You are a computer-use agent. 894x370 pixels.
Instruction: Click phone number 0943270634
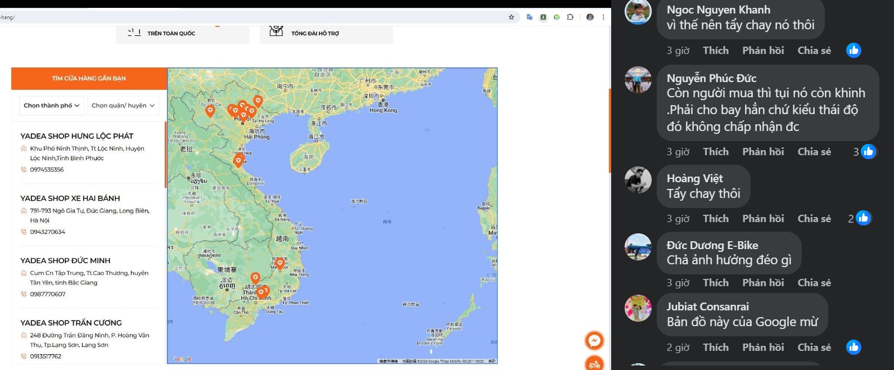click(48, 232)
